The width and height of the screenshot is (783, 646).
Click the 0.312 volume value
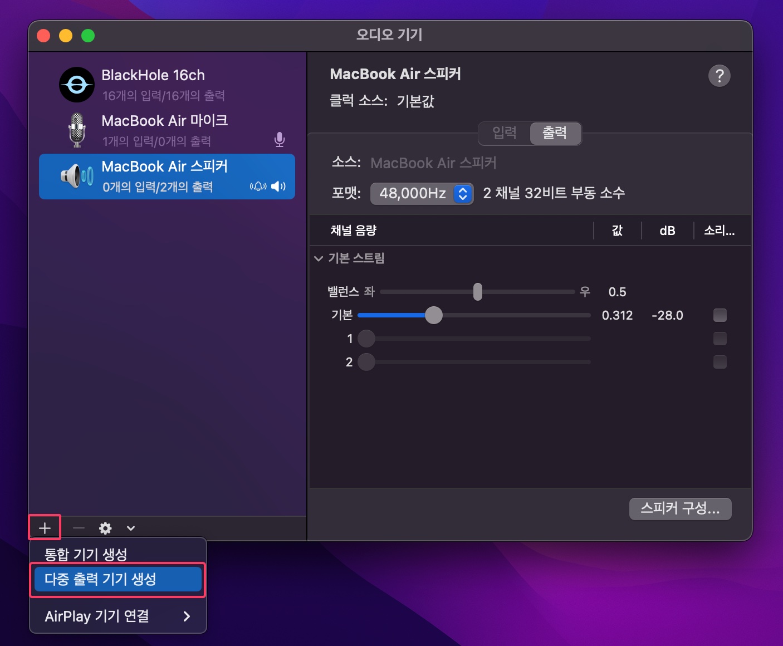click(x=617, y=315)
